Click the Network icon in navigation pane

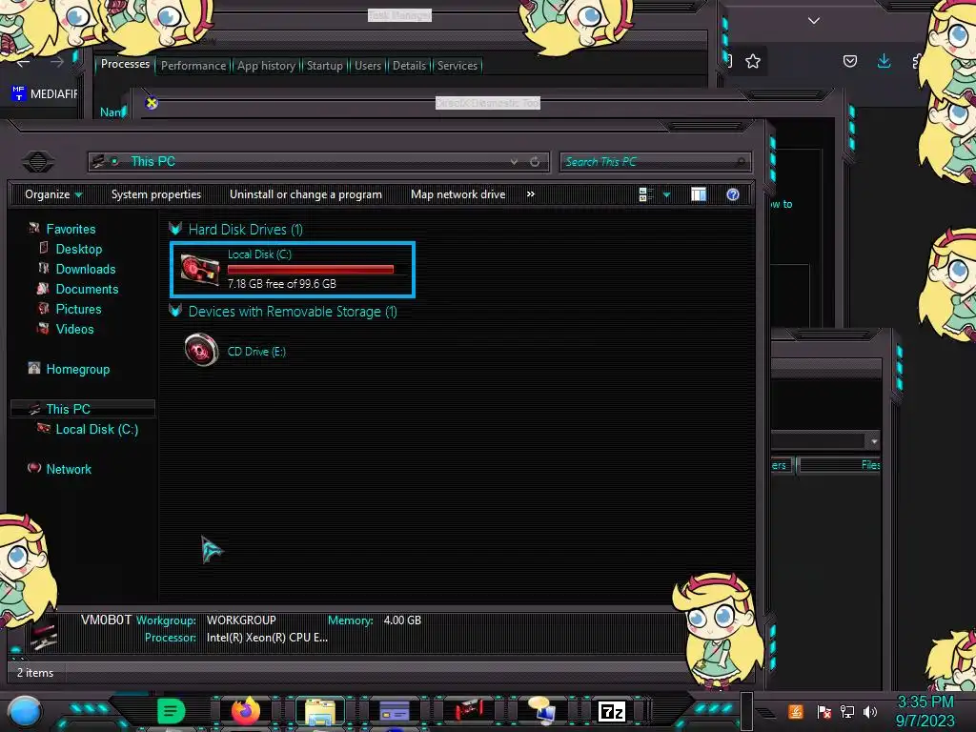click(x=34, y=468)
